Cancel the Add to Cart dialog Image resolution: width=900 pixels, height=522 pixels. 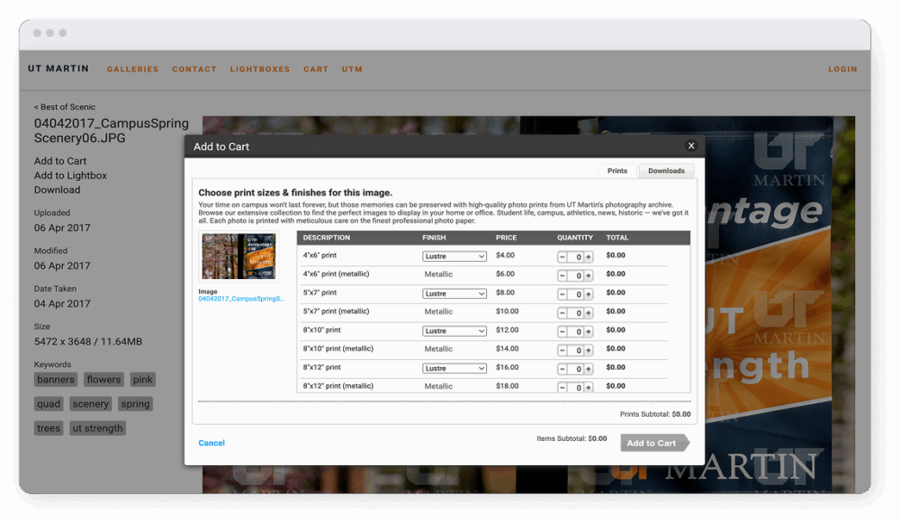pyautogui.click(x=211, y=443)
